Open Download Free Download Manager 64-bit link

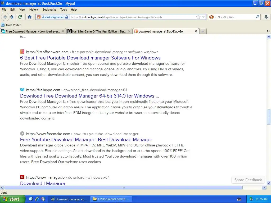point(89,96)
